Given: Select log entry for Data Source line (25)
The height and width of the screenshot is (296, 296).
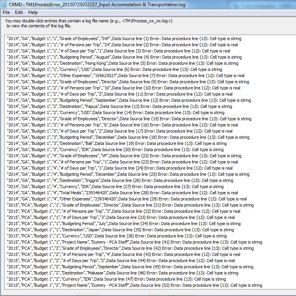Looking at the screenshot, I should pyautogui.click(x=128, y=174).
